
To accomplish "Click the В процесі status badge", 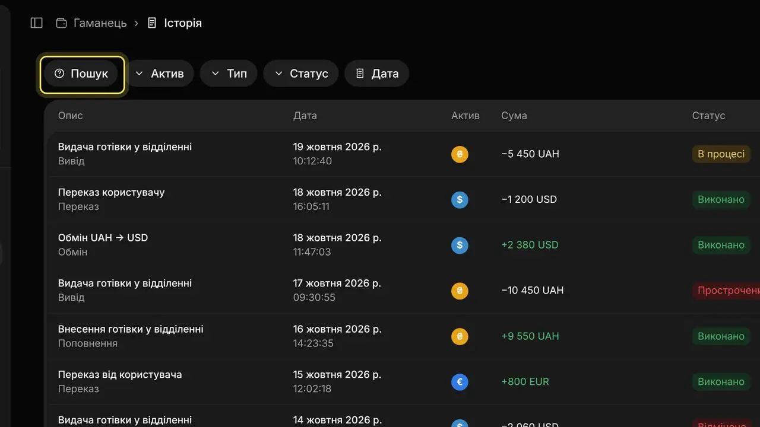I will pos(721,154).
